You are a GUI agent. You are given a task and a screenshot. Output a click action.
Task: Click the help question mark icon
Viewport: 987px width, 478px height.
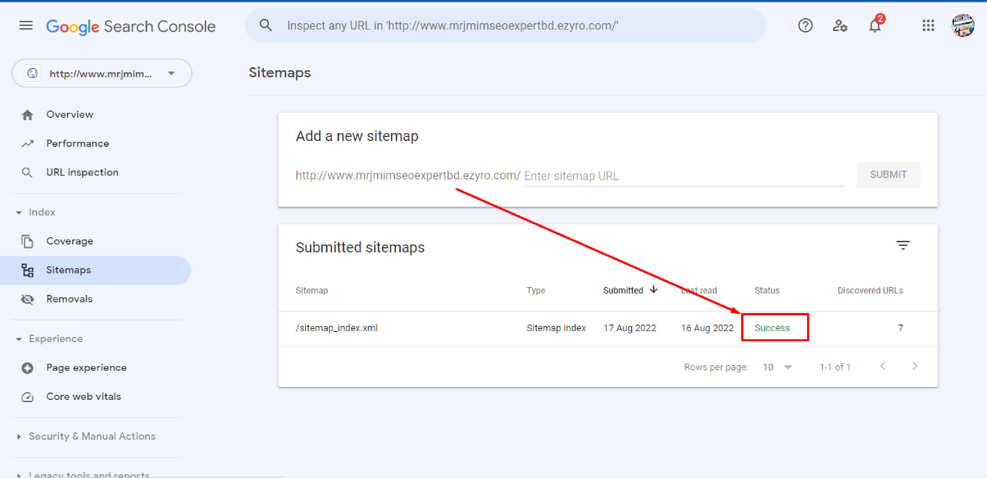pos(805,26)
